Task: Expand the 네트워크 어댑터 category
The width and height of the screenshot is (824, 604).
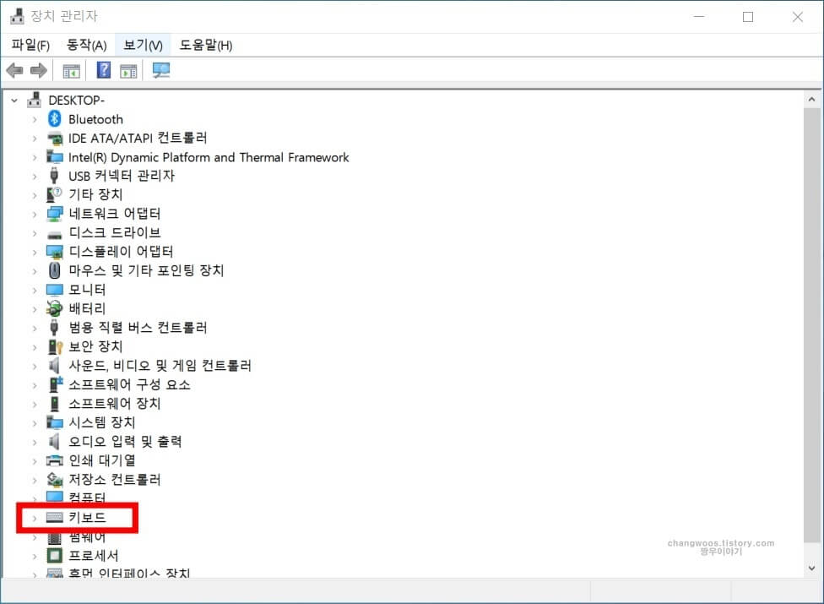Action: (x=34, y=214)
